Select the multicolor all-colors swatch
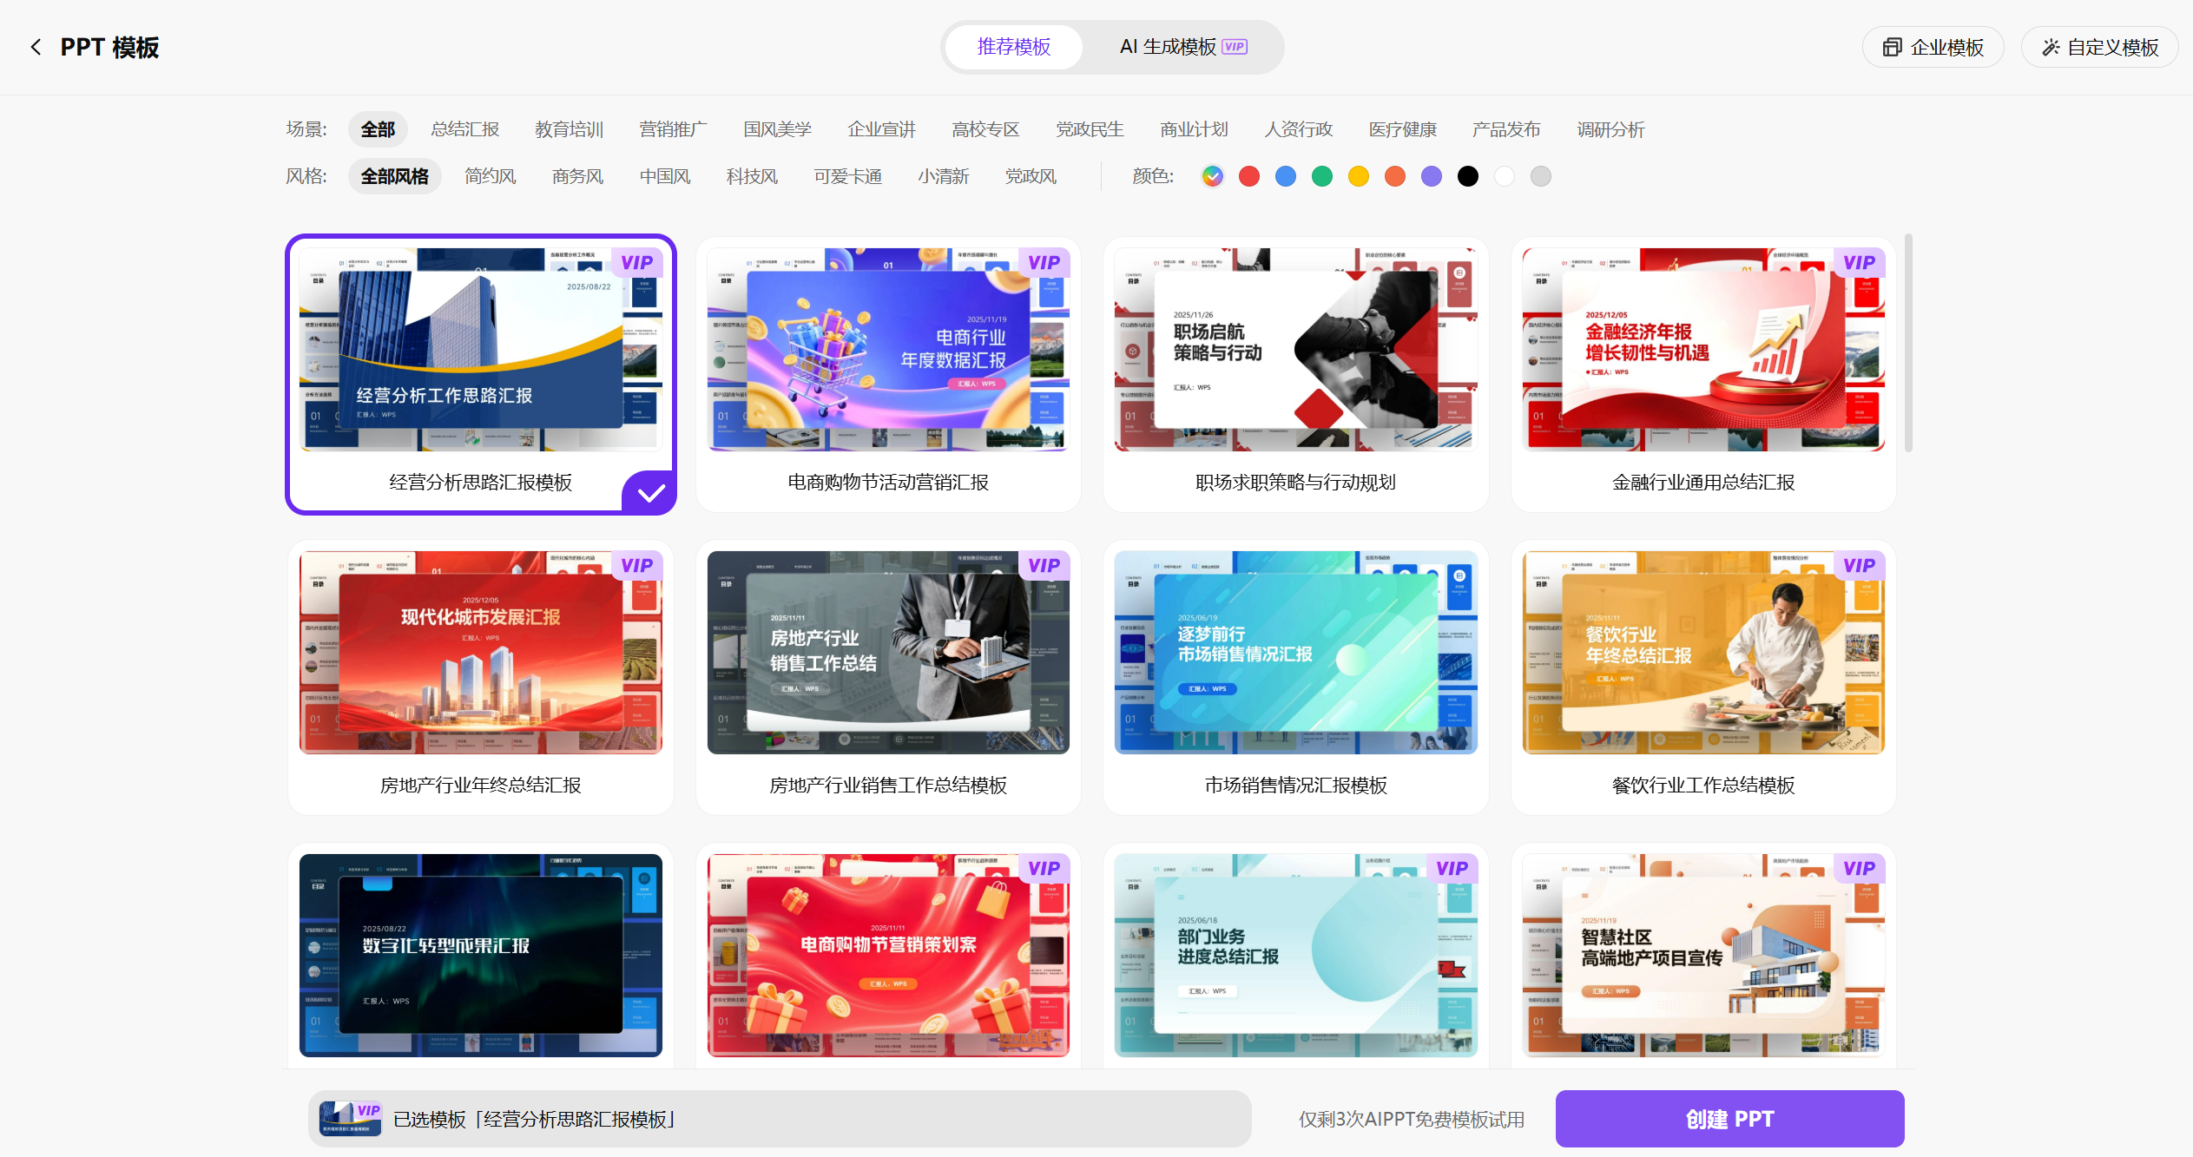Screen dimensions: 2193x1157 click(1212, 176)
